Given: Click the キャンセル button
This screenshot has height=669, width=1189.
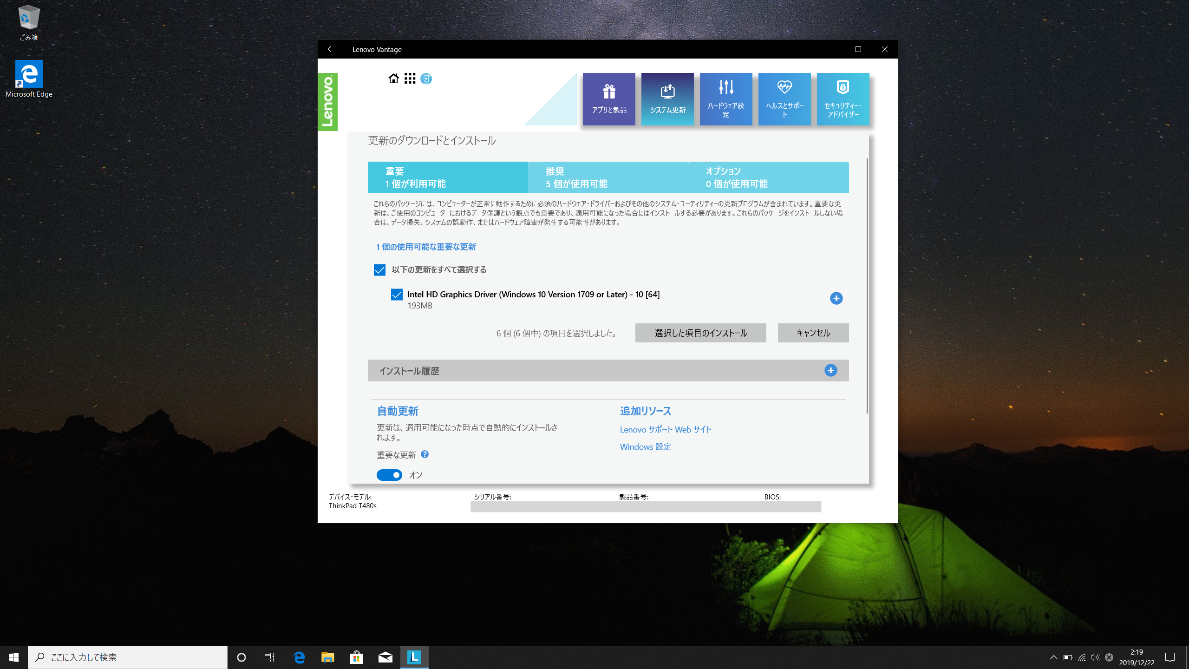Looking at the screenshot, I should [x=813, y=333].
